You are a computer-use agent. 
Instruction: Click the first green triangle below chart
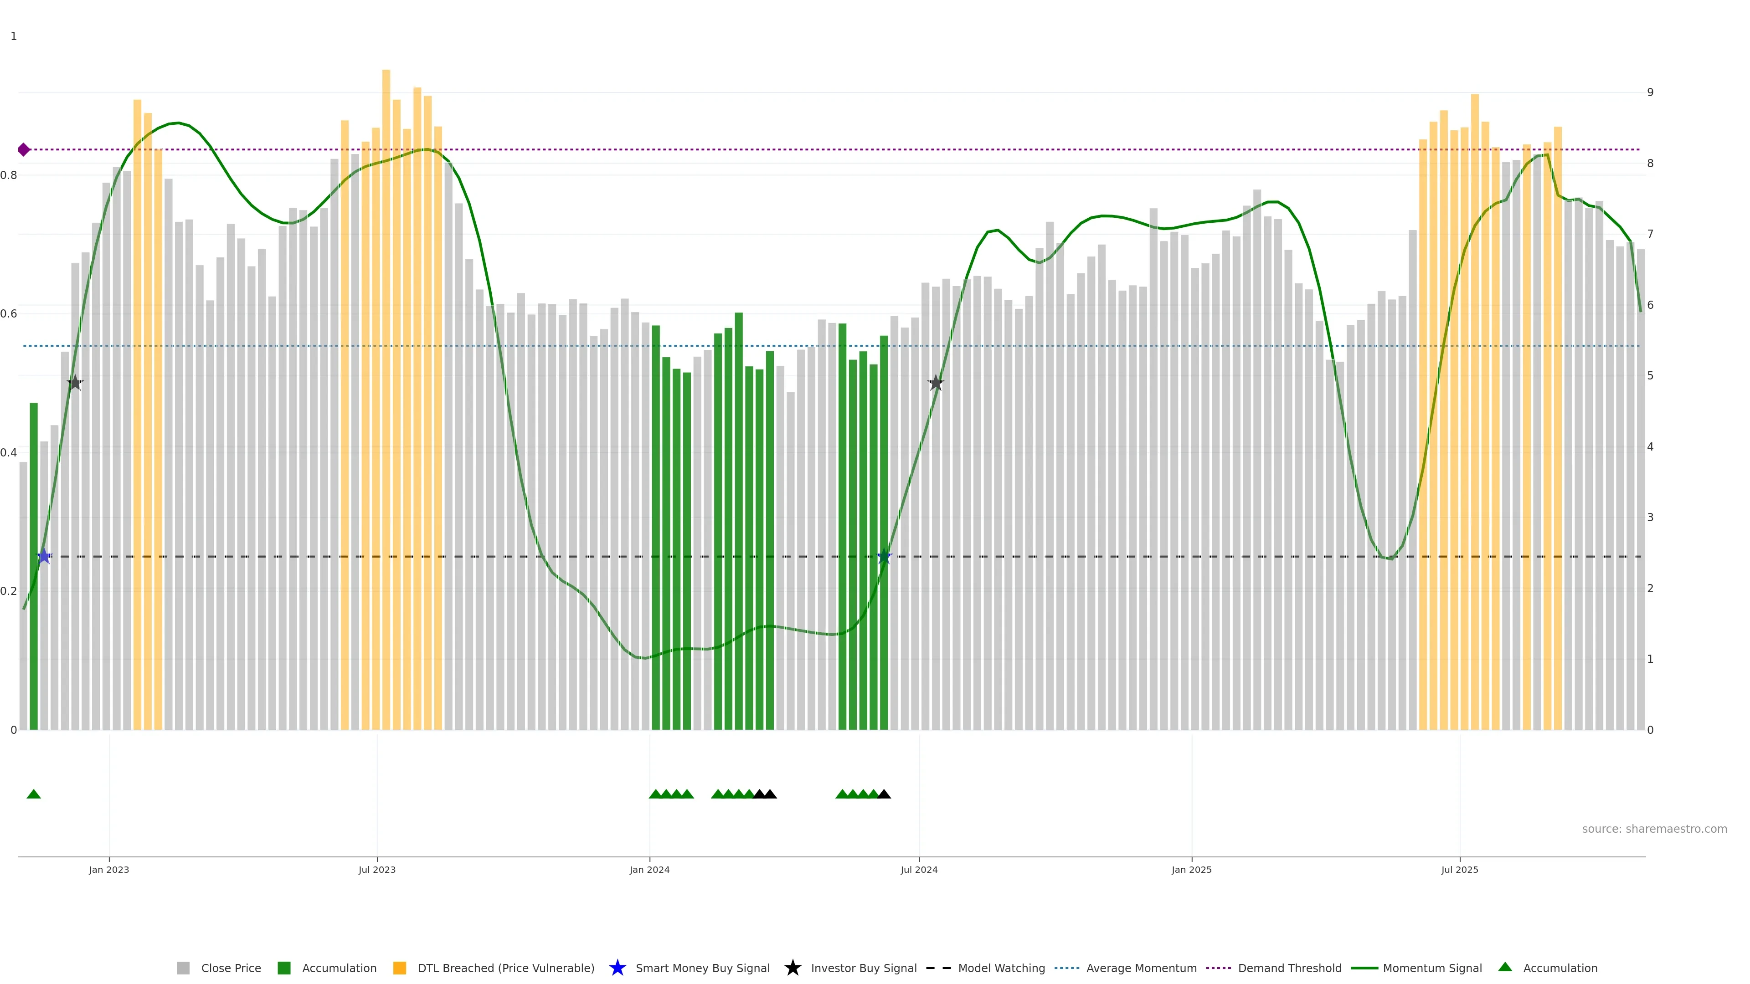[x=33, y=794]
